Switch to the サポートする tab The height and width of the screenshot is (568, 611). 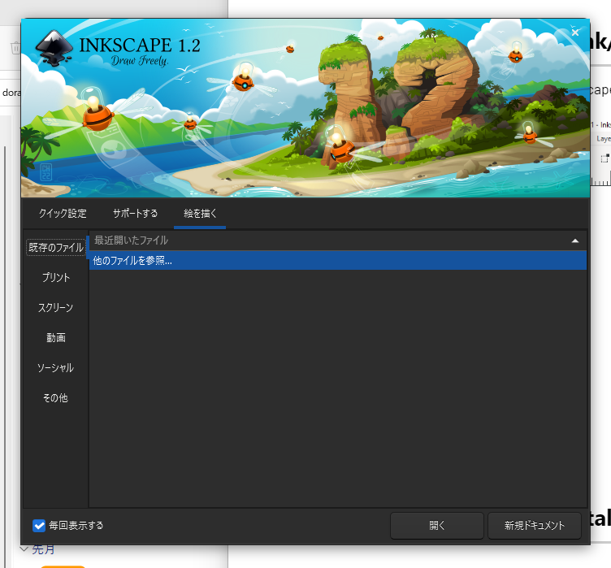coord(135,214)
